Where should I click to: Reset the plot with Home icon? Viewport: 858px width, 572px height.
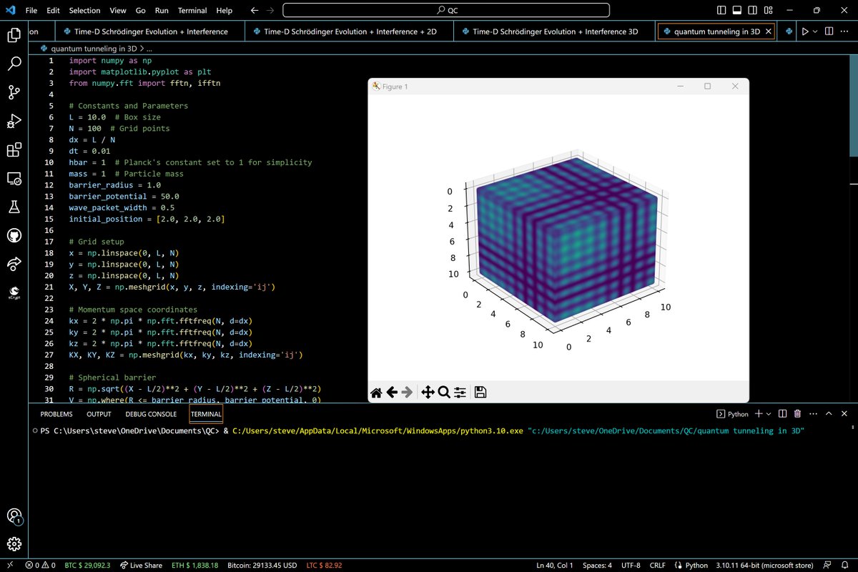376,392
